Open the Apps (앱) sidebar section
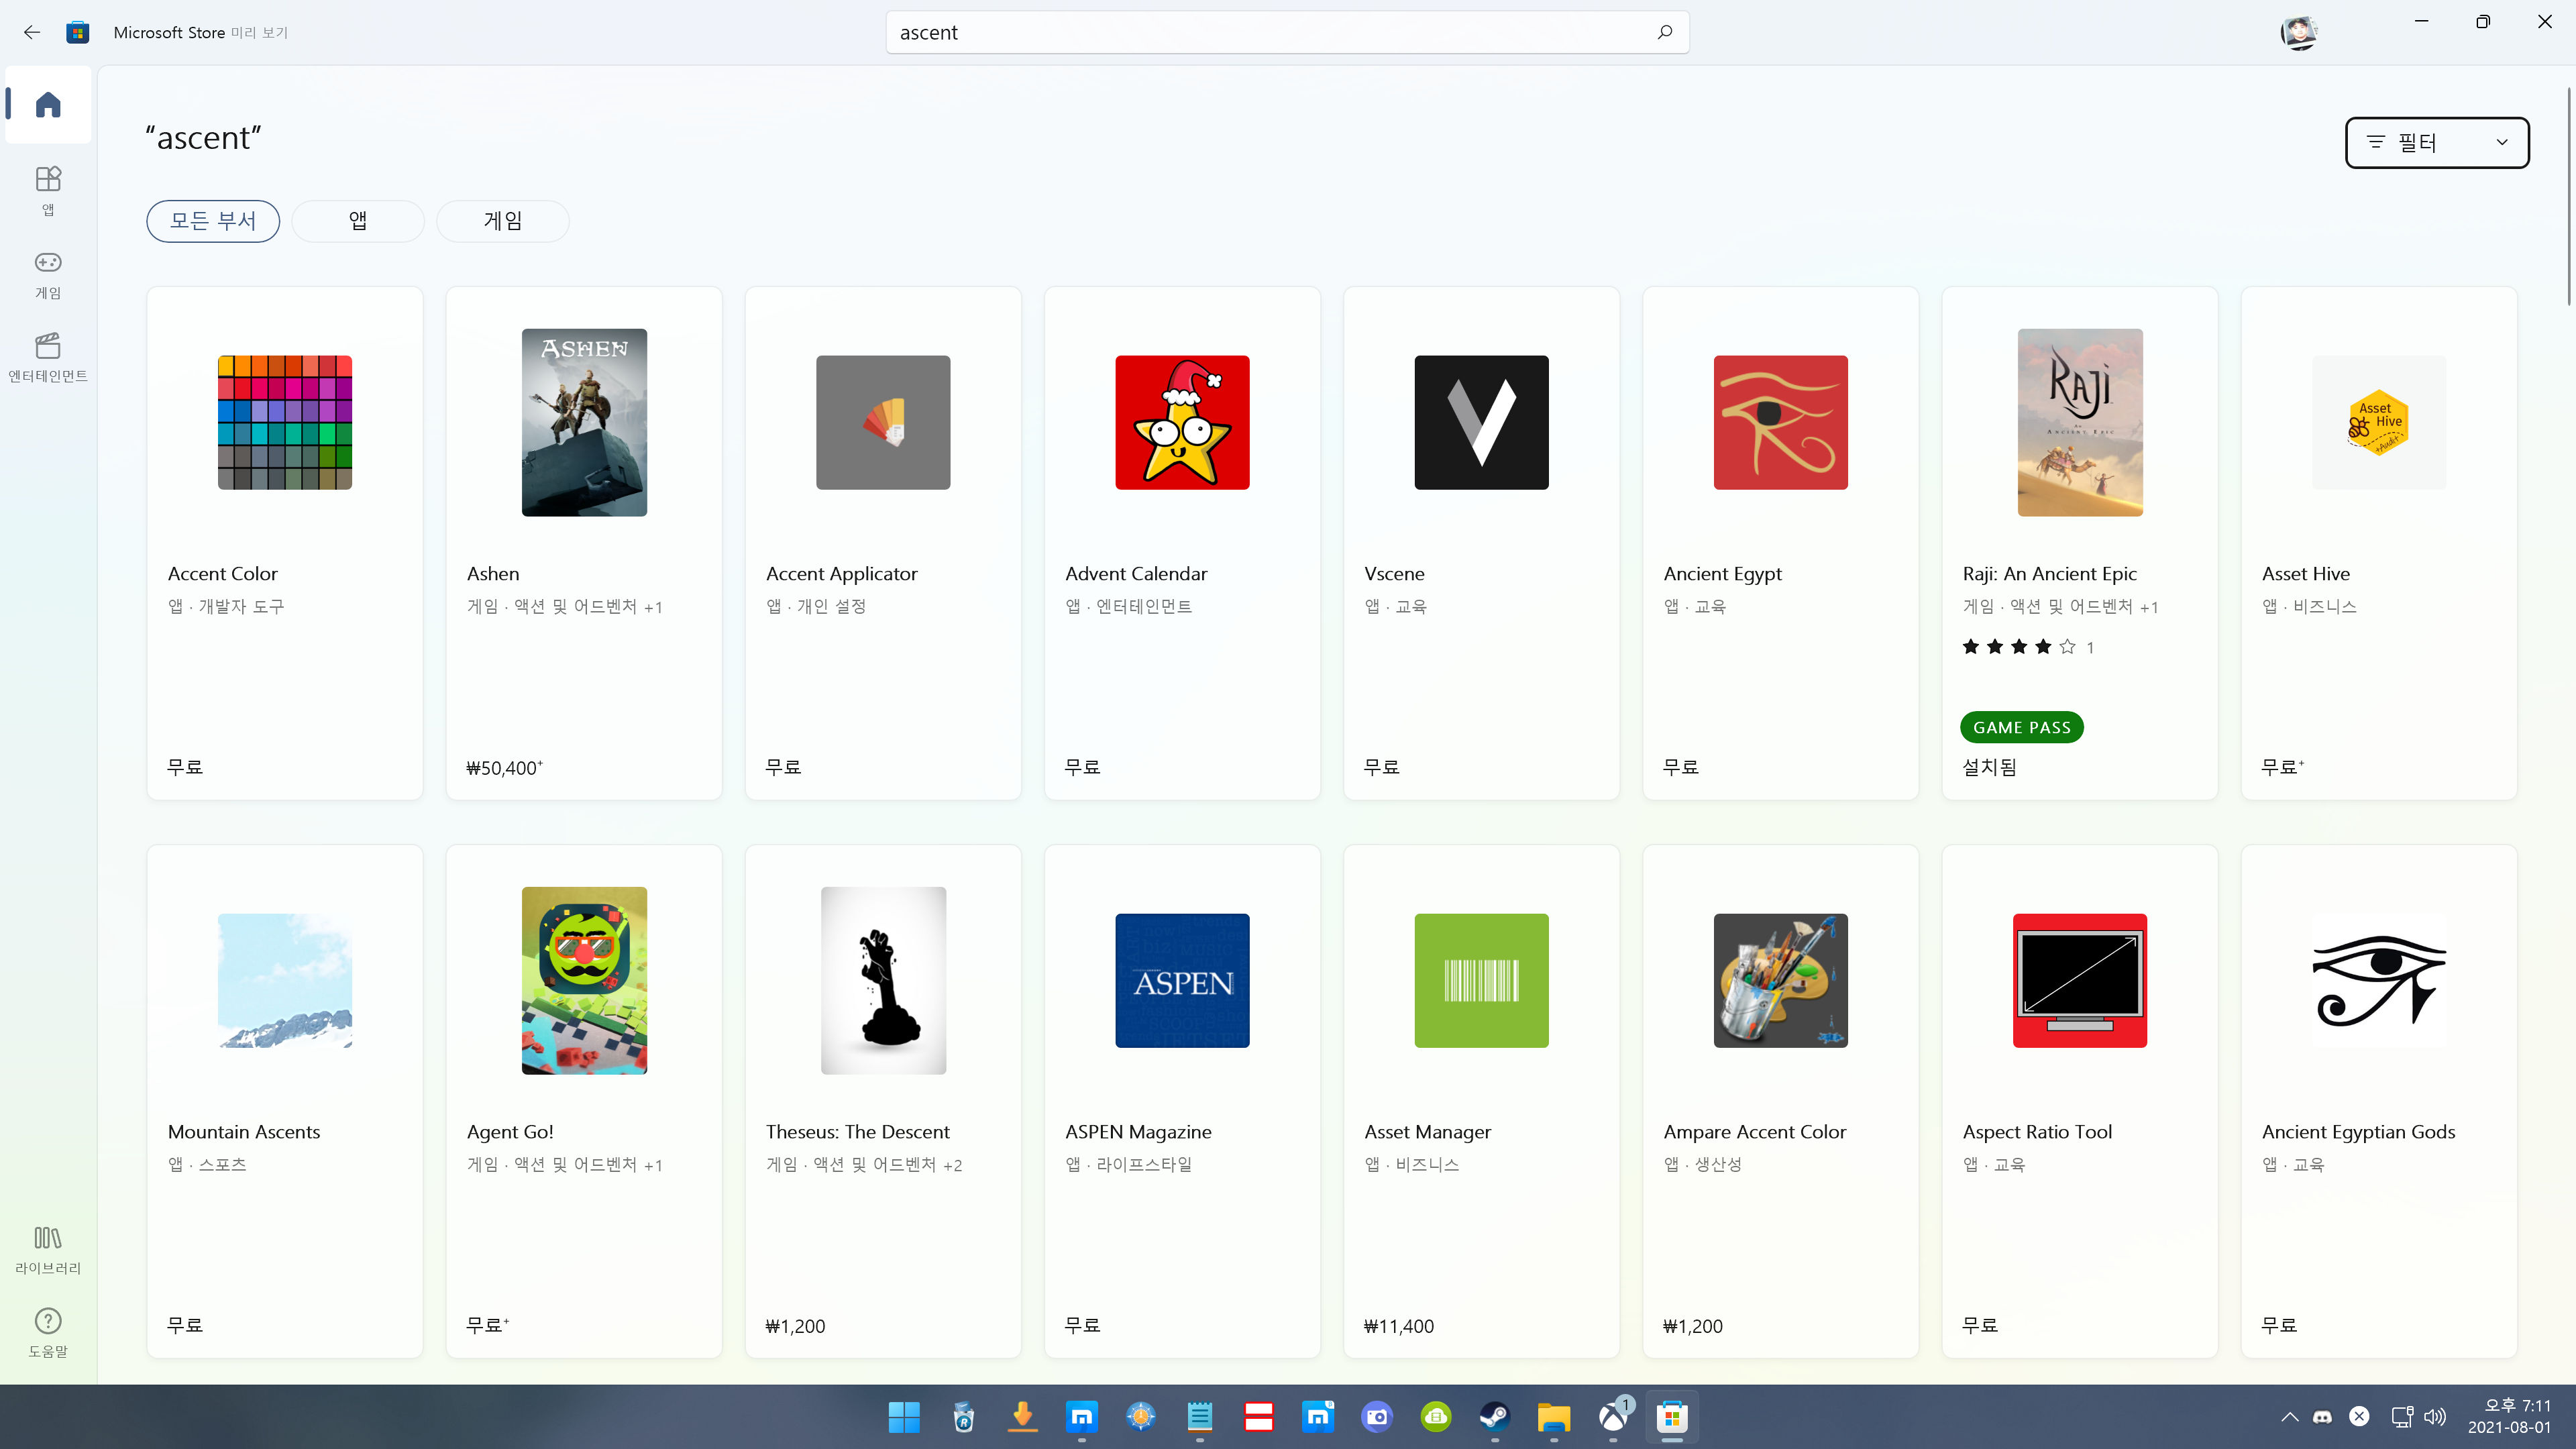The image size is (2576, 1449). point(48,190)
